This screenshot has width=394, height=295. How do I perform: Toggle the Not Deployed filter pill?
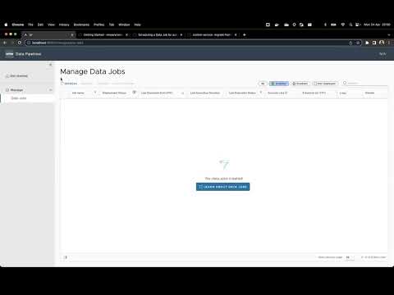click(325, 84)
